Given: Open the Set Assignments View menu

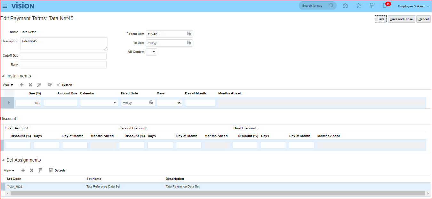Looking at the screenshot, I should [9, 171].
